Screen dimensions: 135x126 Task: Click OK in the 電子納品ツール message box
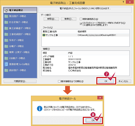pos(93,120)
